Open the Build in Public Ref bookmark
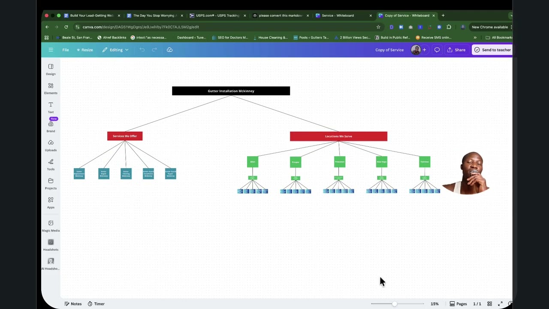 [392, 37]
